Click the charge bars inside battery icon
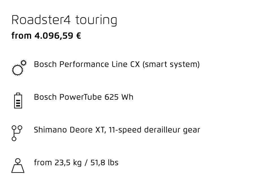Screen dimensions: 254x196 pyautogui.click(x=18, y=103)
